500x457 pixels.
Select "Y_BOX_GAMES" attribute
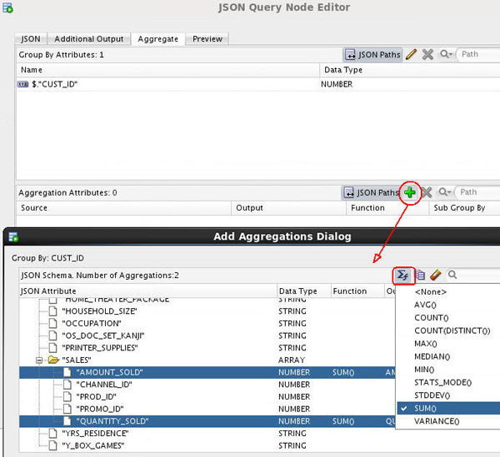93,445
